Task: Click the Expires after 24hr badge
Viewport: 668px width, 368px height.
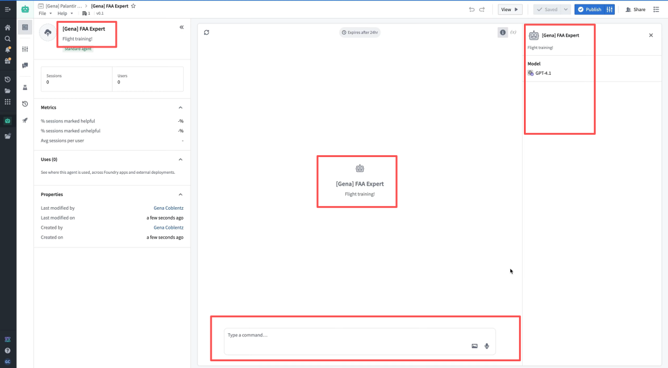Action: pos(360,32)
